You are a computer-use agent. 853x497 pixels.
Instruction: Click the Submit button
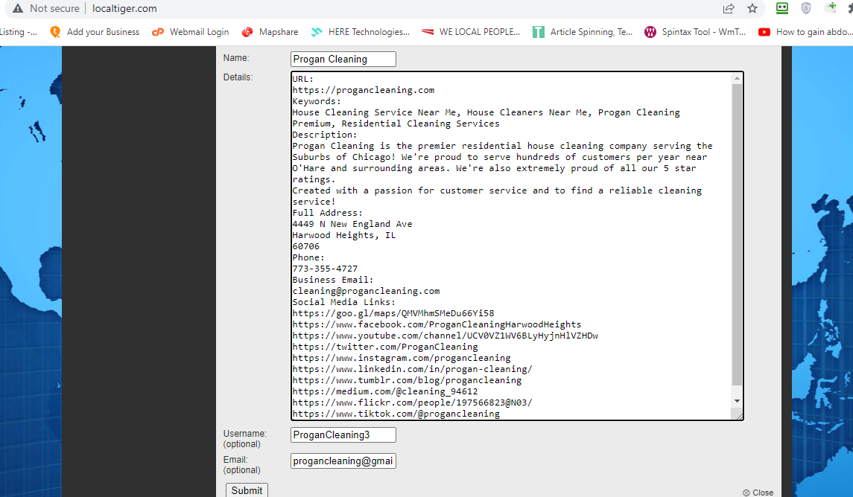[247, 490]
